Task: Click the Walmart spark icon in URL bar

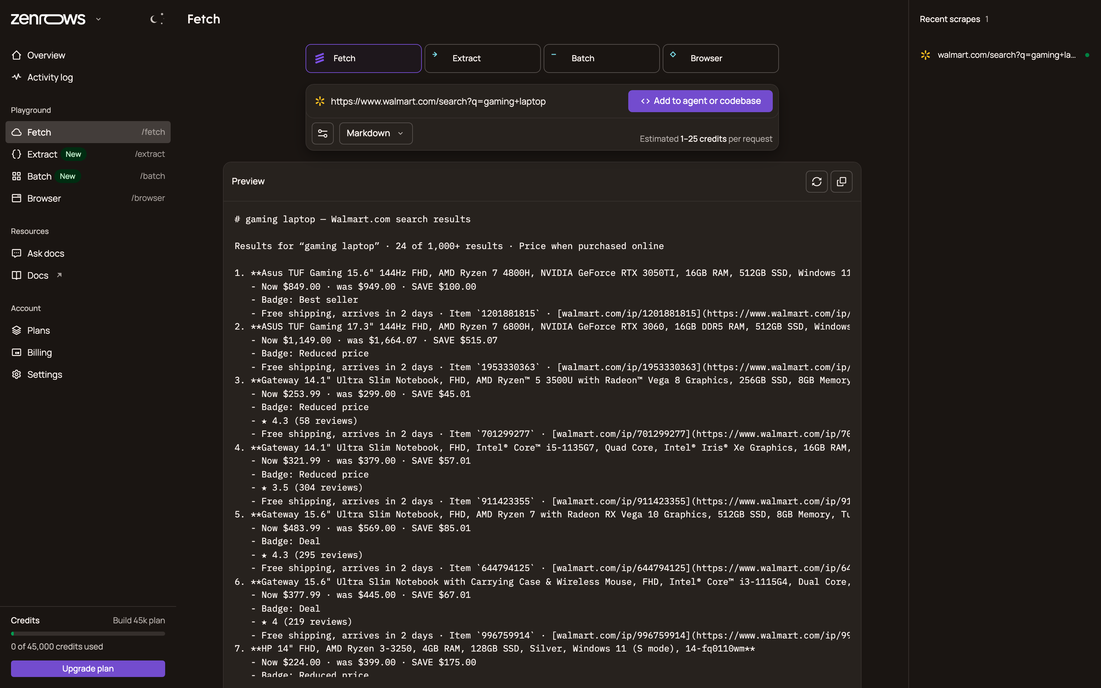Action: click(x=320, y=101)
